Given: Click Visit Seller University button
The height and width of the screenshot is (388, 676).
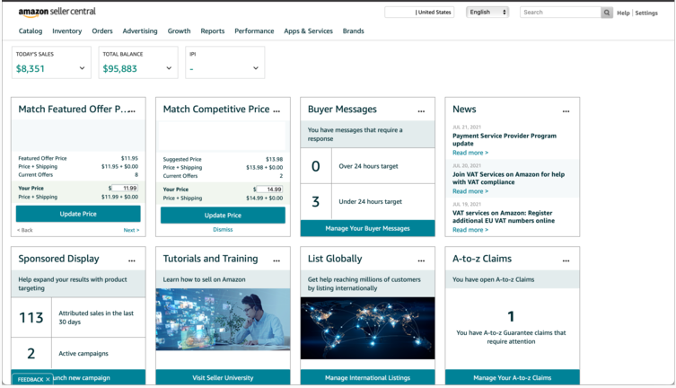Looking at the screenshot, I should pos(223,377).
